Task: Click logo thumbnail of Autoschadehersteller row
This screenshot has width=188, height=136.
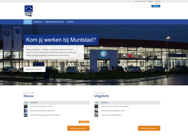Action: (96, 115)
